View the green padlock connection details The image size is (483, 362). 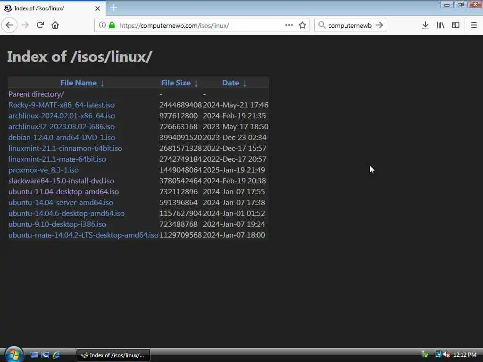coord(112,25)
